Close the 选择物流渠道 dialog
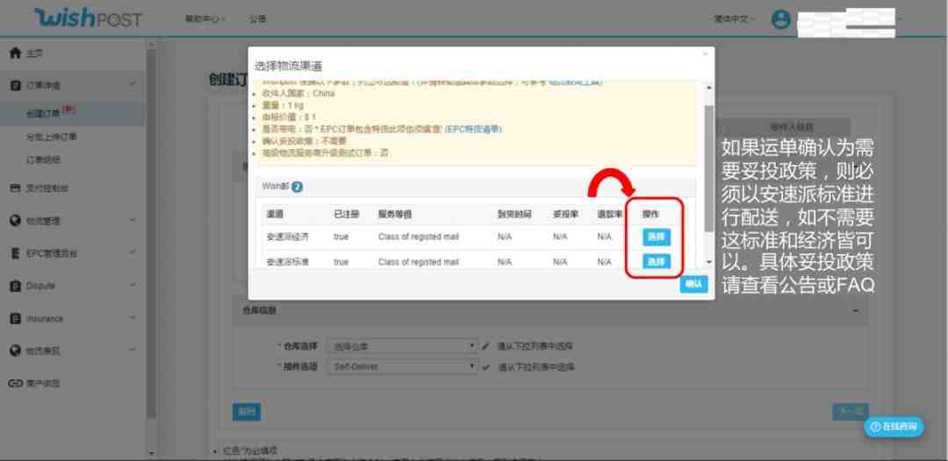948x461 pixels. pos(704,53)
